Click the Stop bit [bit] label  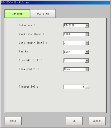click(x=31, y=60)
